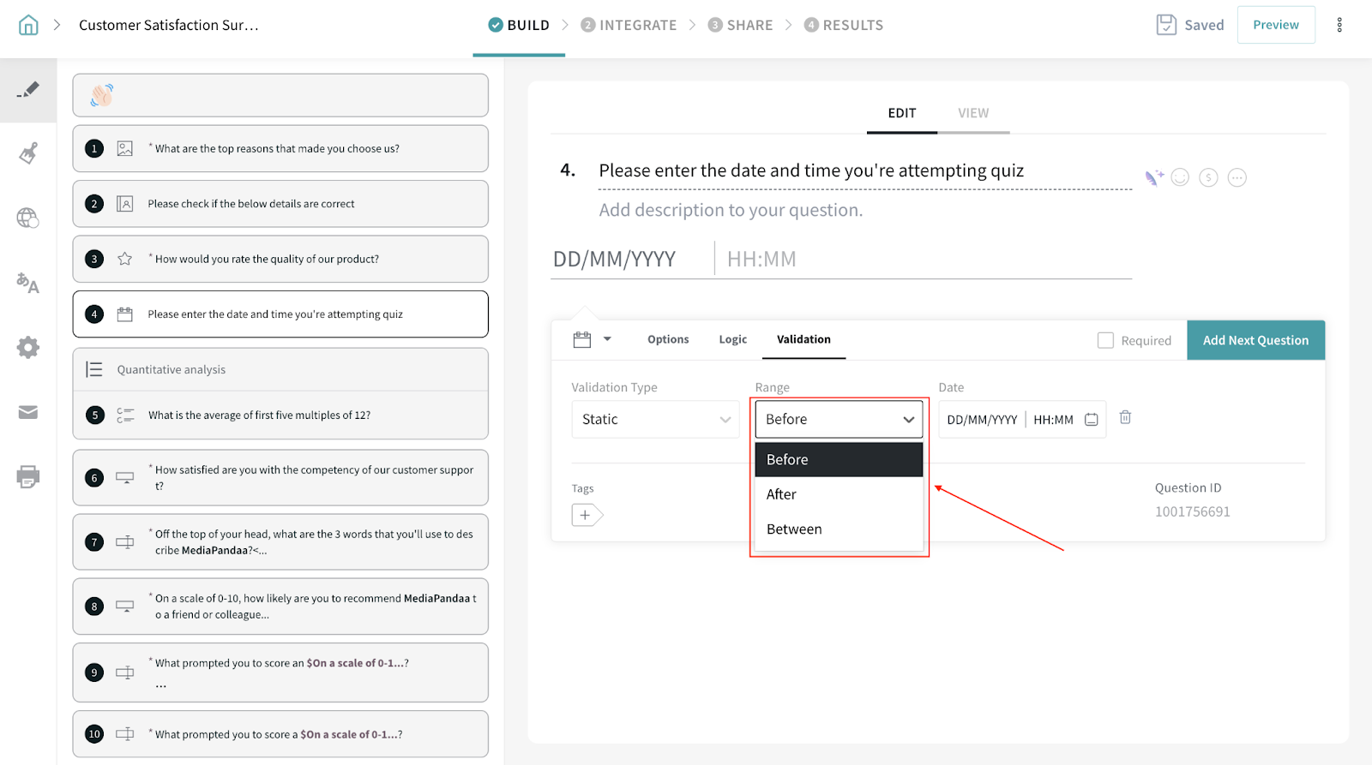
Task: Open the three-dot more options menu
Action: tap(1339, 25)
